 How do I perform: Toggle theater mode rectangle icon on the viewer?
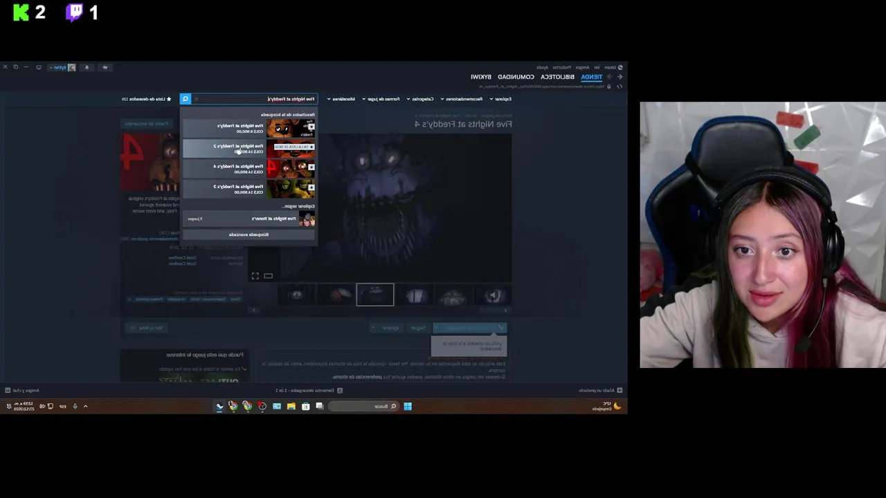click(x=268, y=276)
